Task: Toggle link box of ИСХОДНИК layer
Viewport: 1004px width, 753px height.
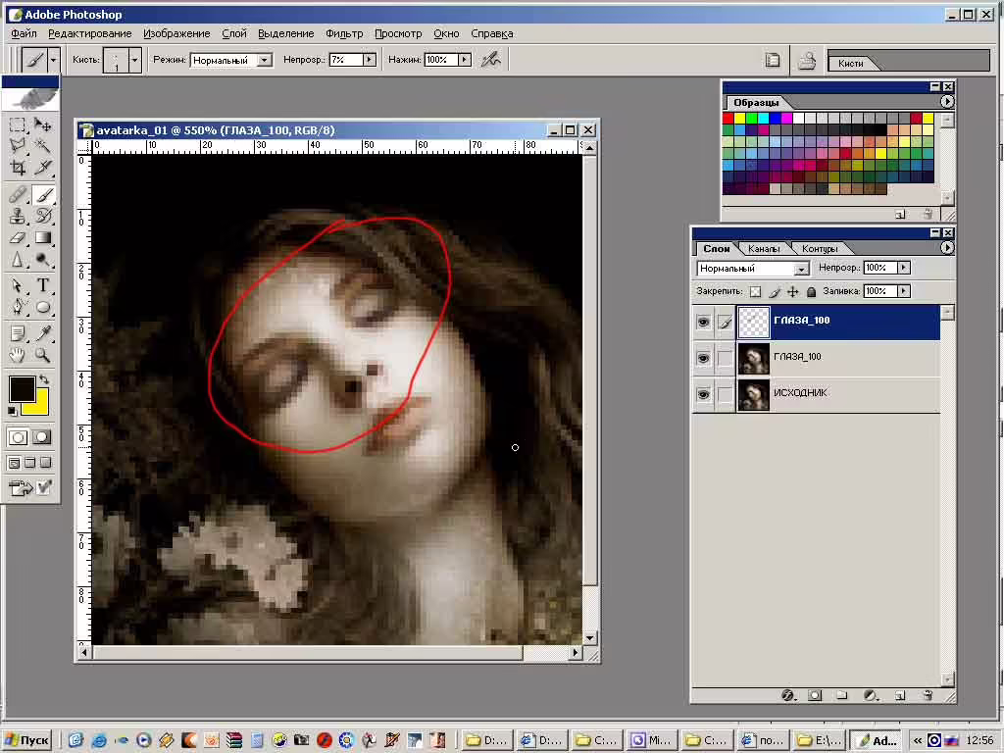Action: click(725, 394)
